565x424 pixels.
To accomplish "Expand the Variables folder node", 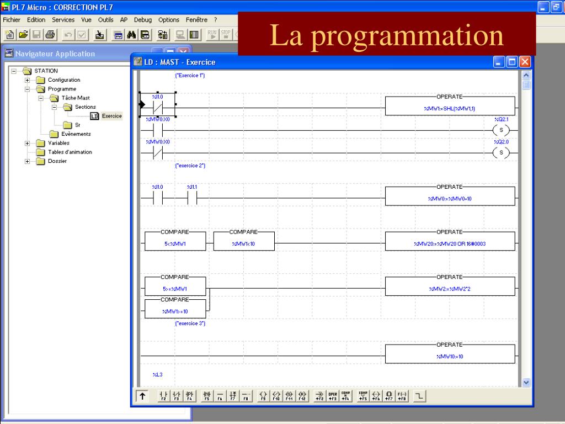I will click(x=28, y=143).
